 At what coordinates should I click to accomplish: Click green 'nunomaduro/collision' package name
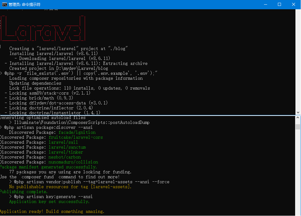click(73, 162)
